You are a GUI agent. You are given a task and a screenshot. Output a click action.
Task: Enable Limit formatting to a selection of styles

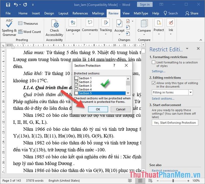(x=153, y=62)
